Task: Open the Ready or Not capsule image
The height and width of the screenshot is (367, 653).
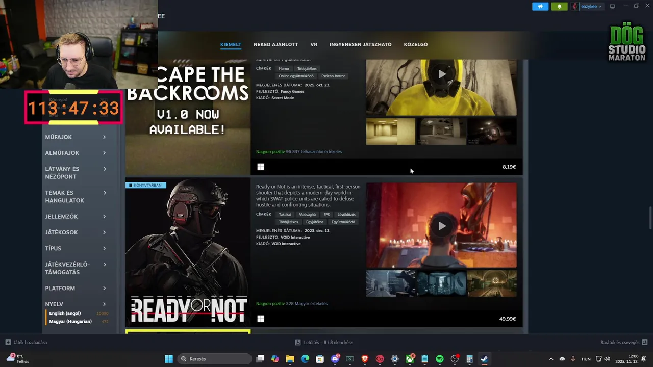Action: 188,252
